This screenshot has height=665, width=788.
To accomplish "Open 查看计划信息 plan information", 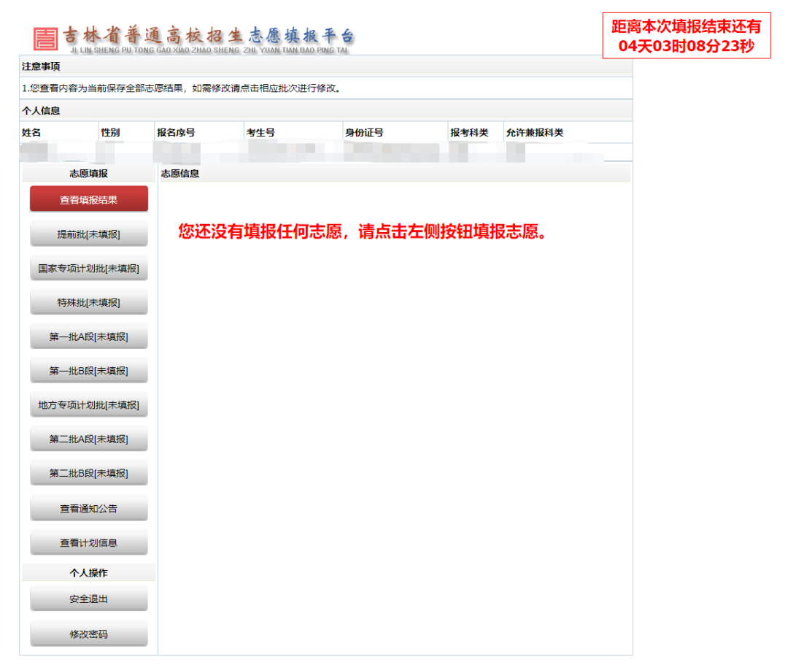I will pos(88,542).
